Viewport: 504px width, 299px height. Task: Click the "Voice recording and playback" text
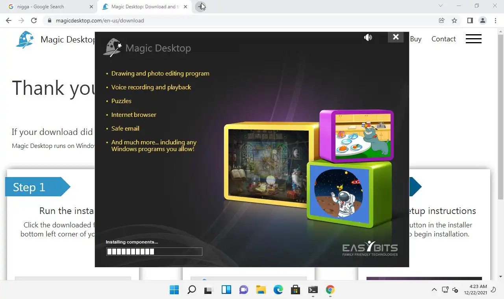point(151,87)
